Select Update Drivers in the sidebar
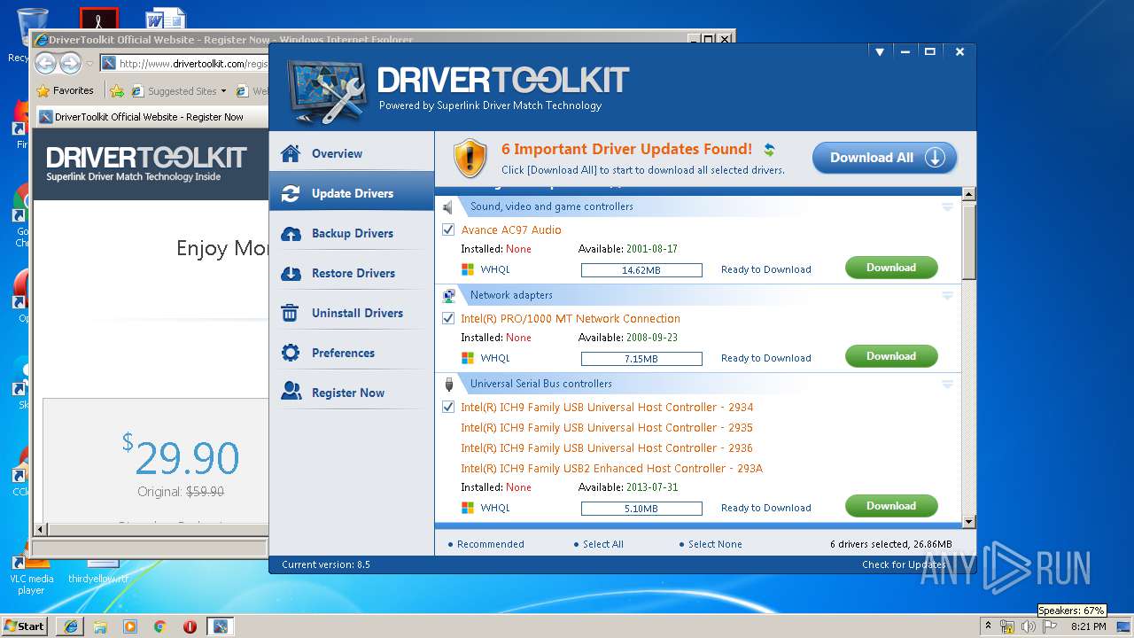Image resolution: width=1134 pixels, height=638 pixels. pyautogui.click(x=352, y=193)
